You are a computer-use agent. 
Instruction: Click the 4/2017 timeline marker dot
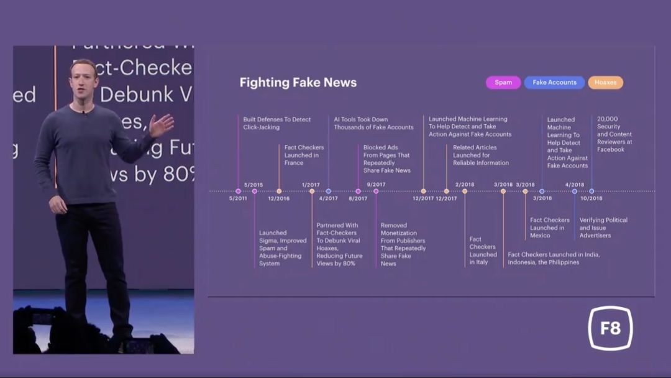329,191
